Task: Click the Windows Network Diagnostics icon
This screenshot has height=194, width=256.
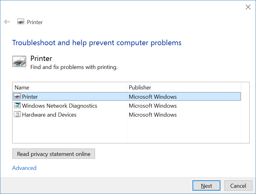Action: pos(18,106)
